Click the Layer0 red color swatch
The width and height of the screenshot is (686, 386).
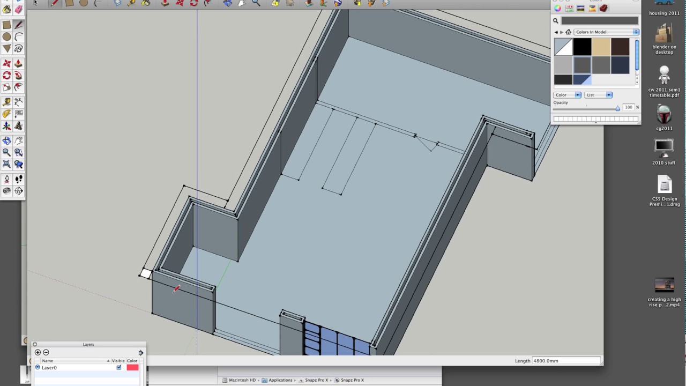132,367
